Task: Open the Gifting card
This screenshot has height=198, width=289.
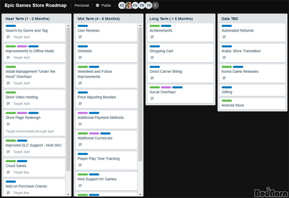Action: 252,91
